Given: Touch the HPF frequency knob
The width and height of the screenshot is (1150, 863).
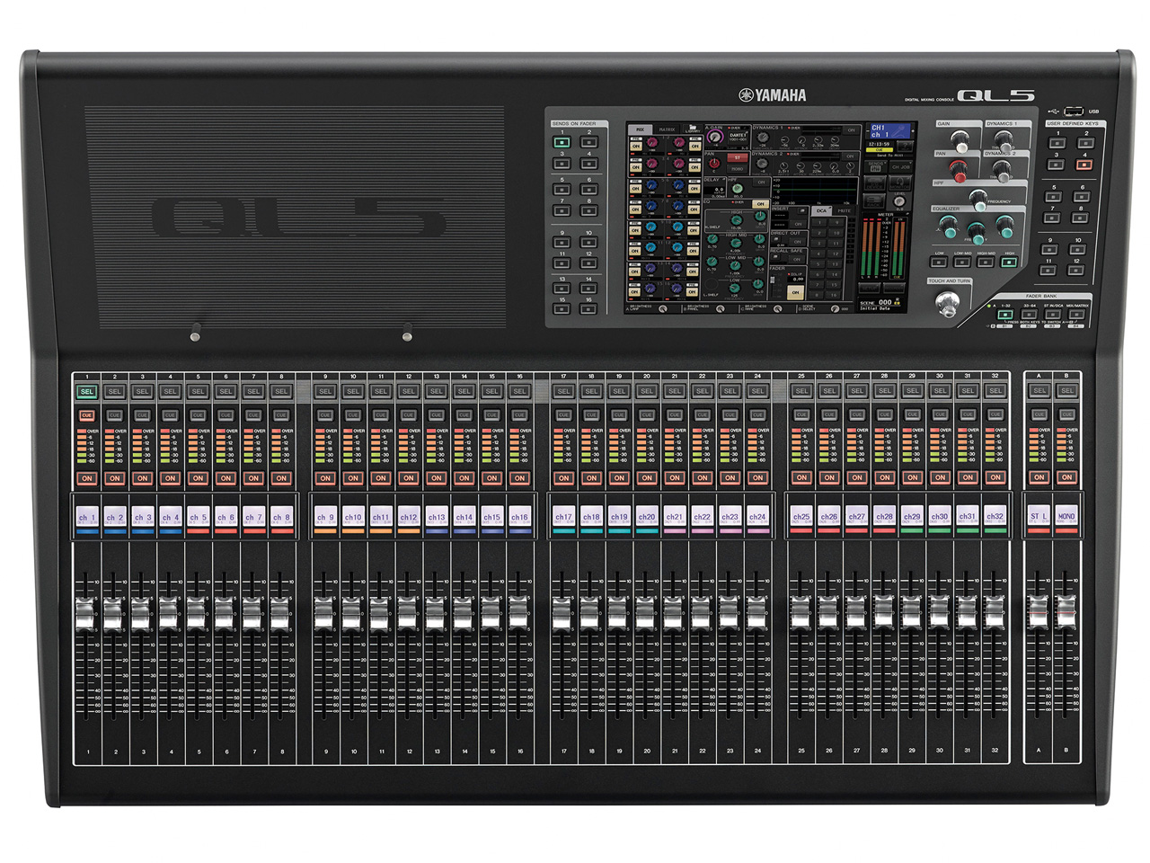Looking at the screenshot, I should tap(978, 199).
